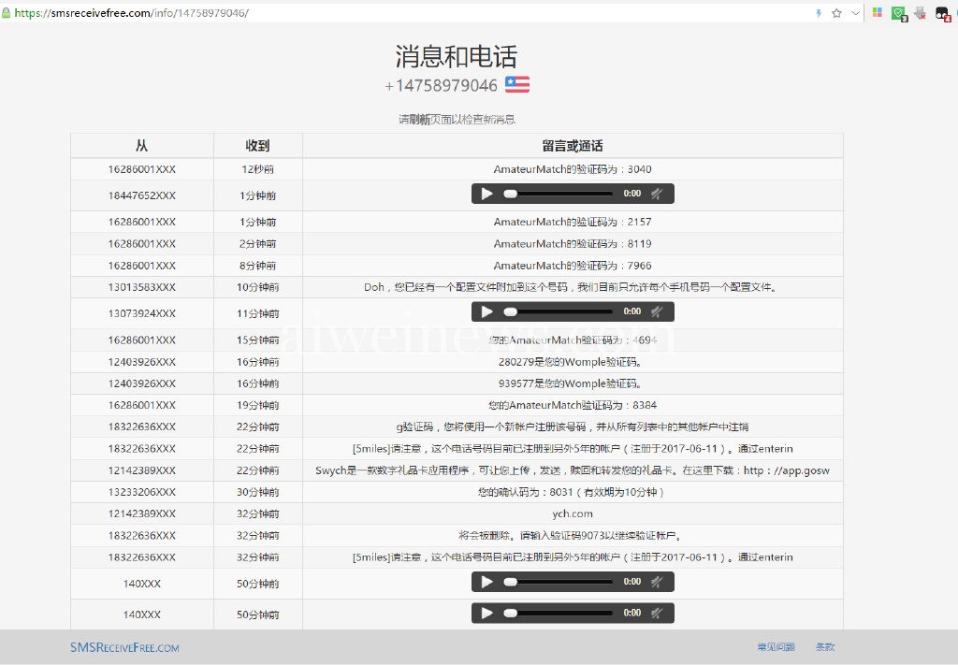Open the four-colored-squares extension icon
The width and height of the screenshot is (958, 665).
pos(878,13)
